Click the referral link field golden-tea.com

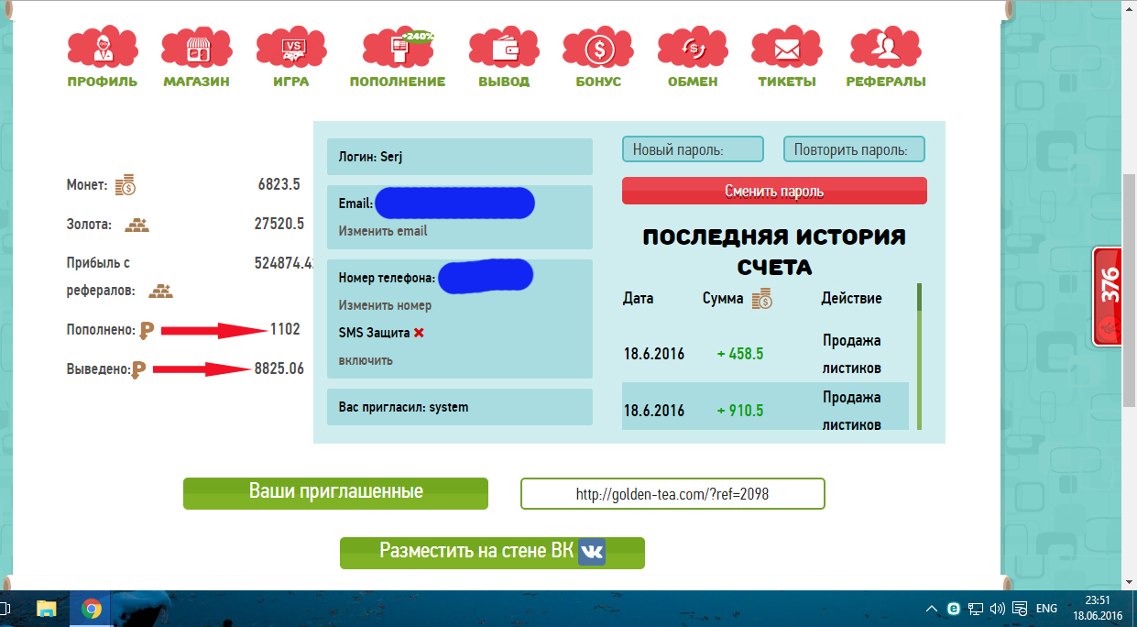tap(672, 493)
